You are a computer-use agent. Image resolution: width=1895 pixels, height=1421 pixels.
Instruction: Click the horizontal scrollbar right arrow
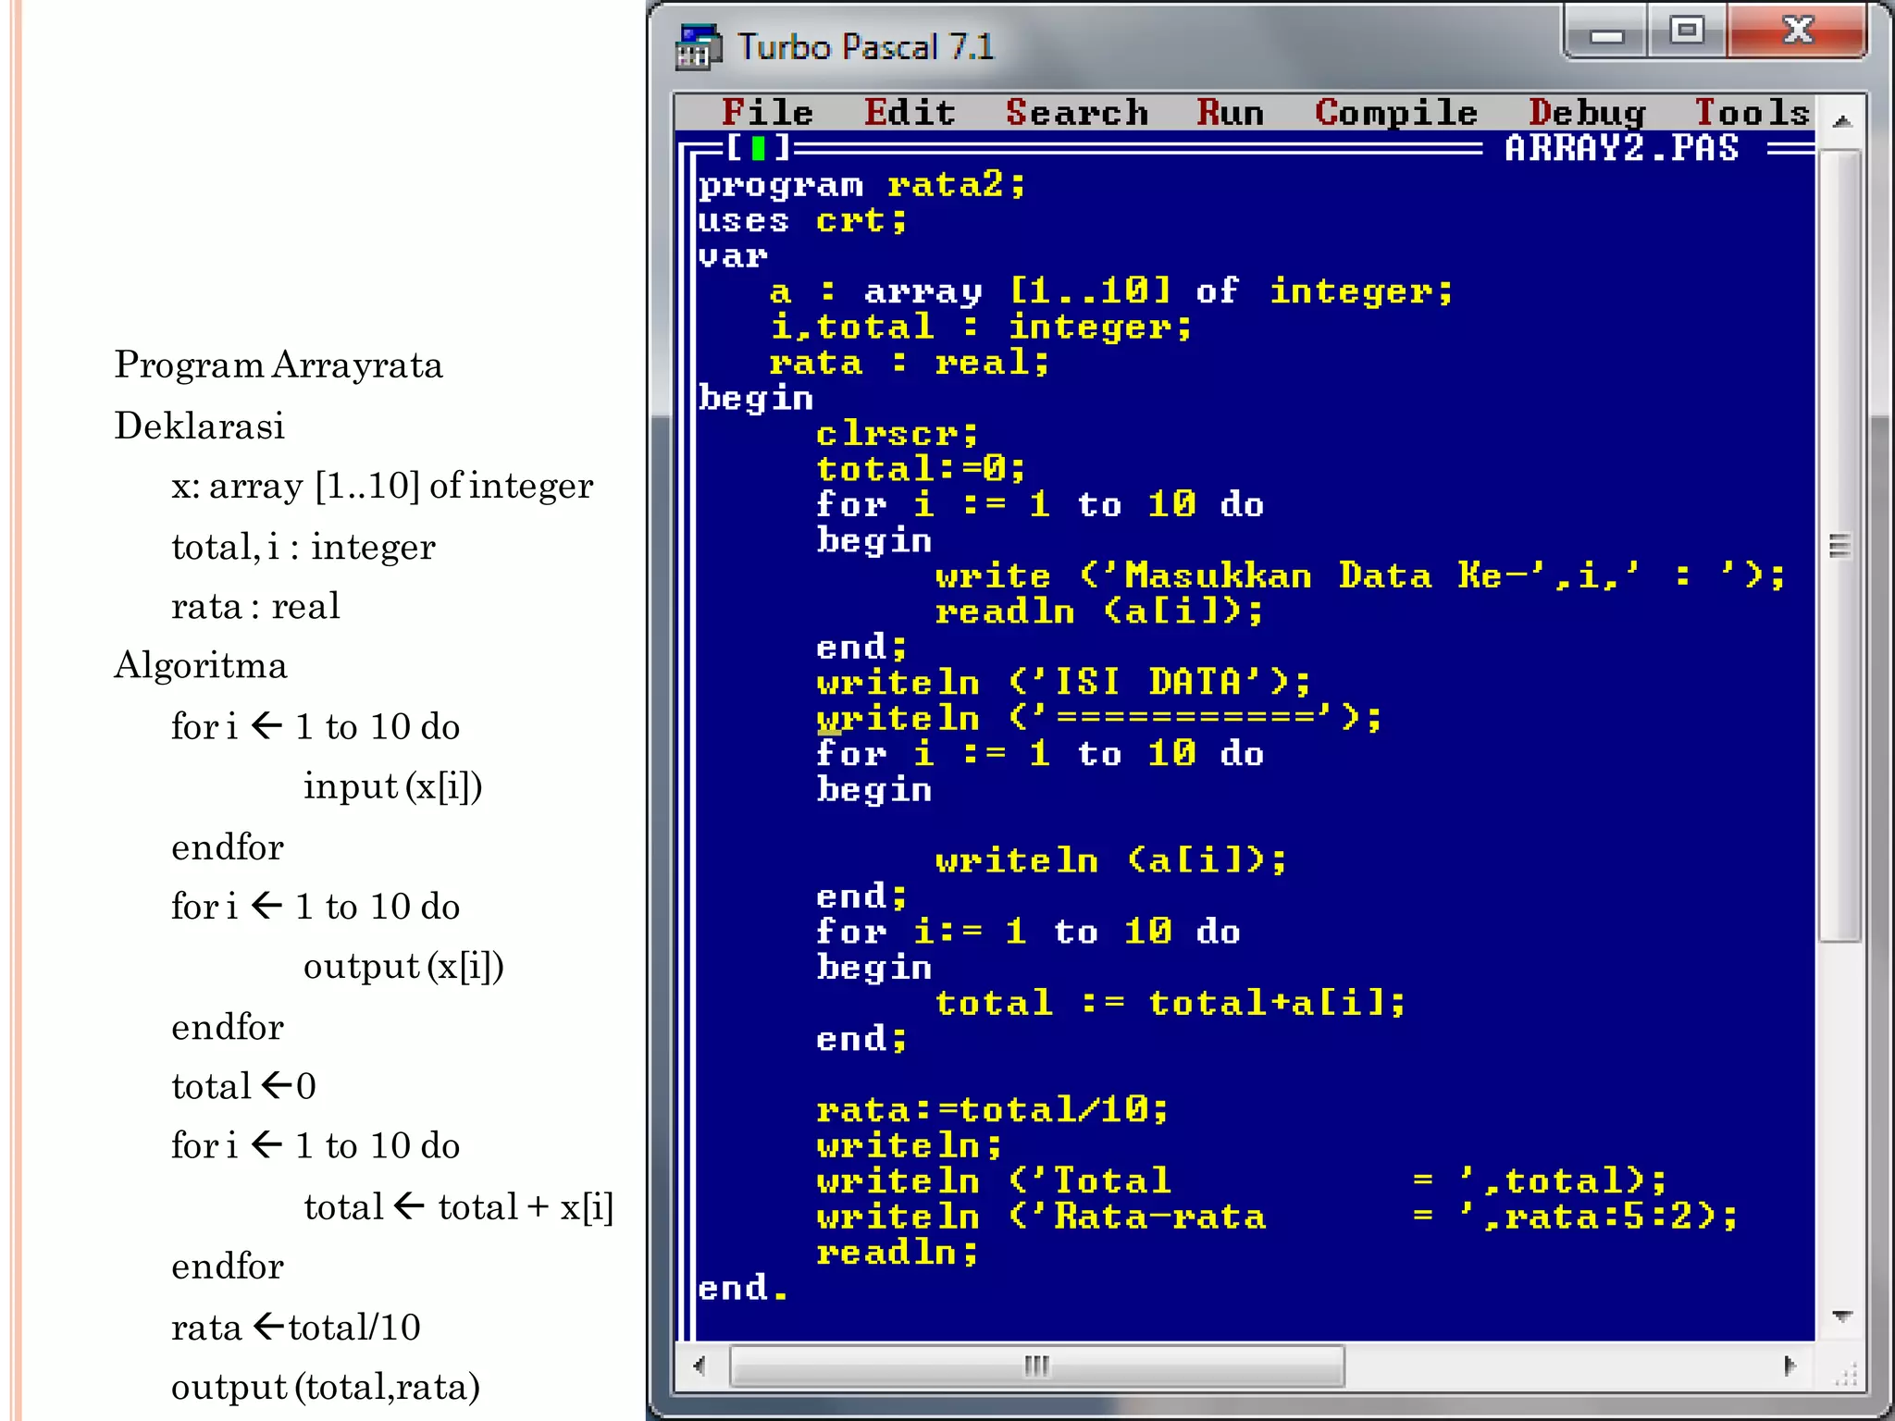(x=1790, y=1365)
